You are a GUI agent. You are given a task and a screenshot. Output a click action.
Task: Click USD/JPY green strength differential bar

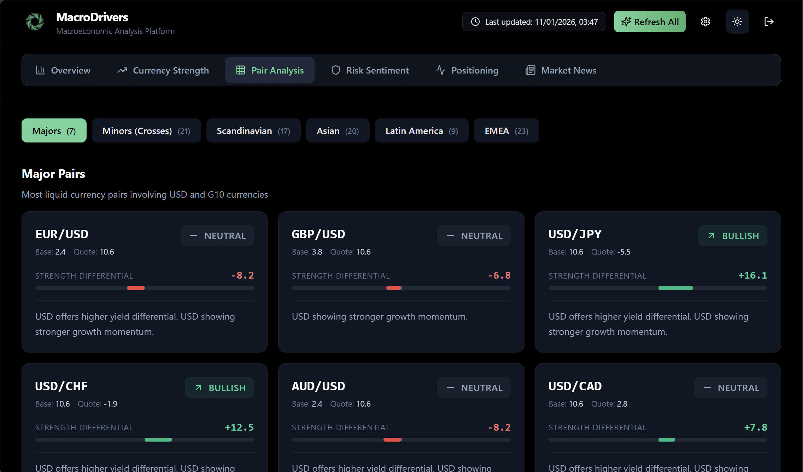(x=675, y=288)
